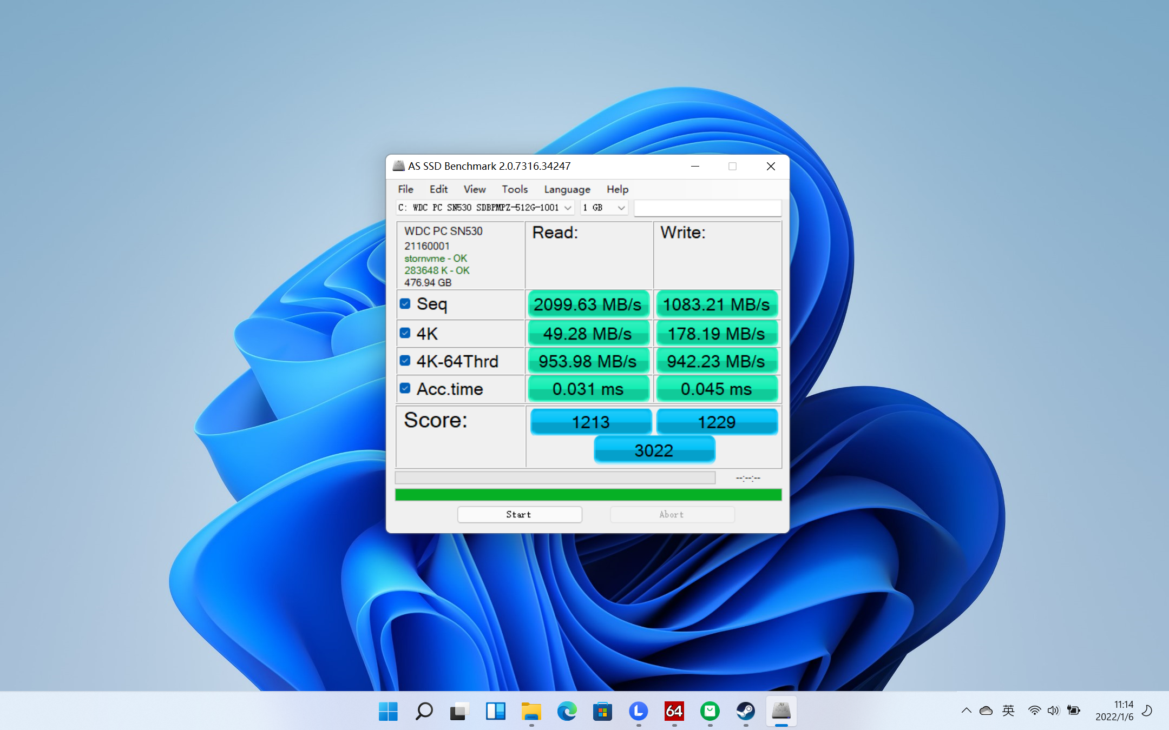Open battery status tray icon
1169x730 pixels.
click(1074, 711)
